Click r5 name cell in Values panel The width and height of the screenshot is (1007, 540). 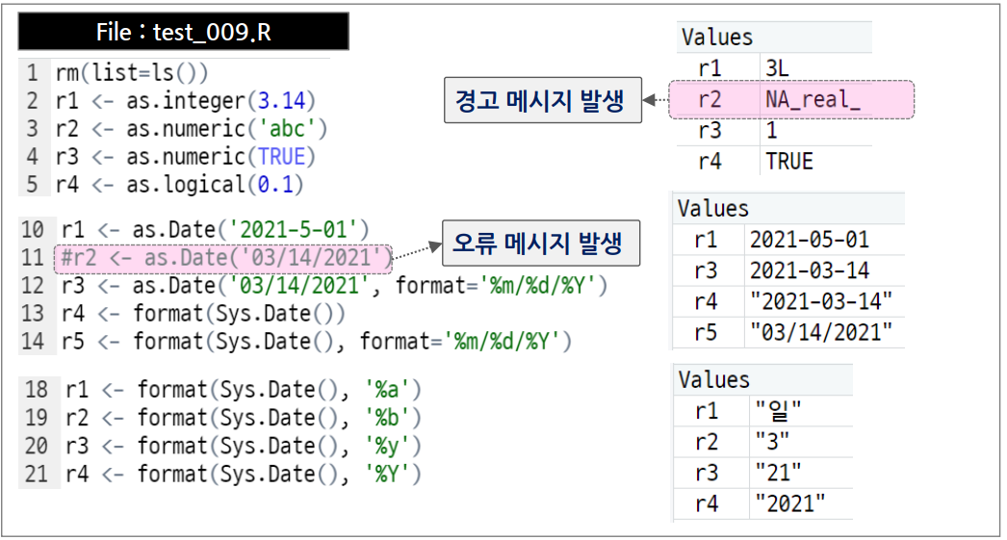pos(706,333)
